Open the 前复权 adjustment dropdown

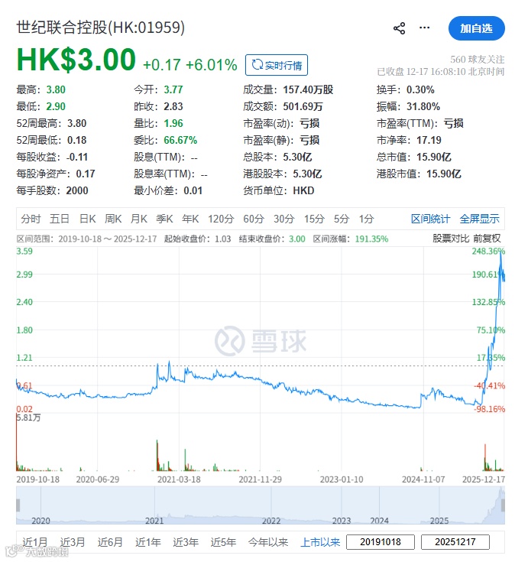pyautogui.click(x=487, y=239)
